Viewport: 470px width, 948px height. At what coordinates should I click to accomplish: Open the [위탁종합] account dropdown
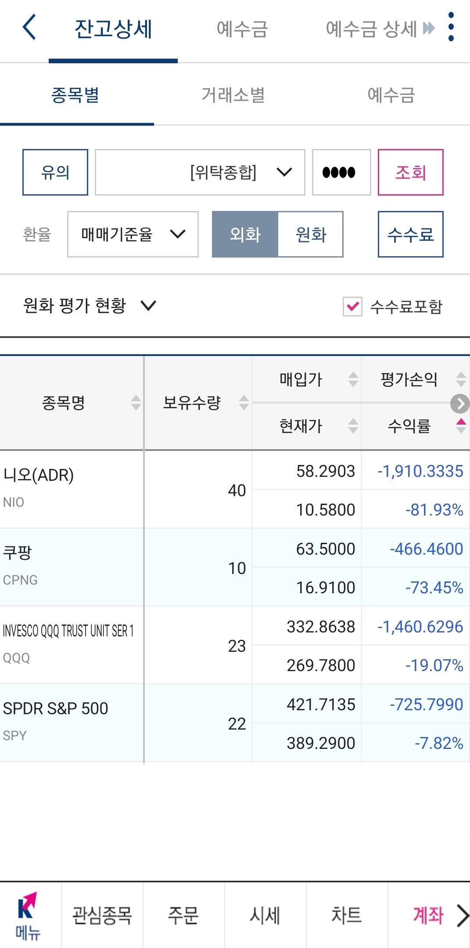click(200, 172)
